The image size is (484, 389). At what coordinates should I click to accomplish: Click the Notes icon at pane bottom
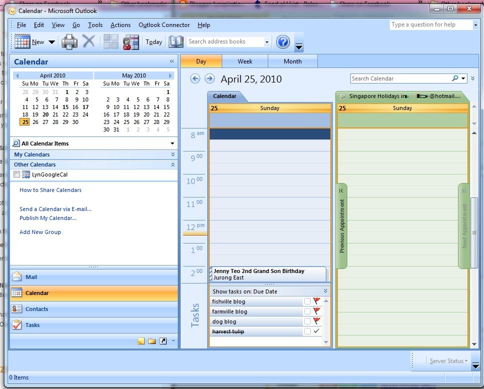tap(141, 341)
